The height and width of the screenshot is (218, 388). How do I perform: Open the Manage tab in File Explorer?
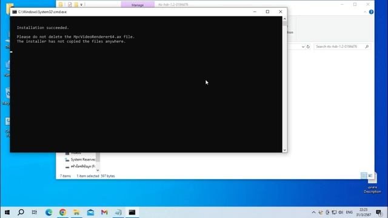(138, 5)
